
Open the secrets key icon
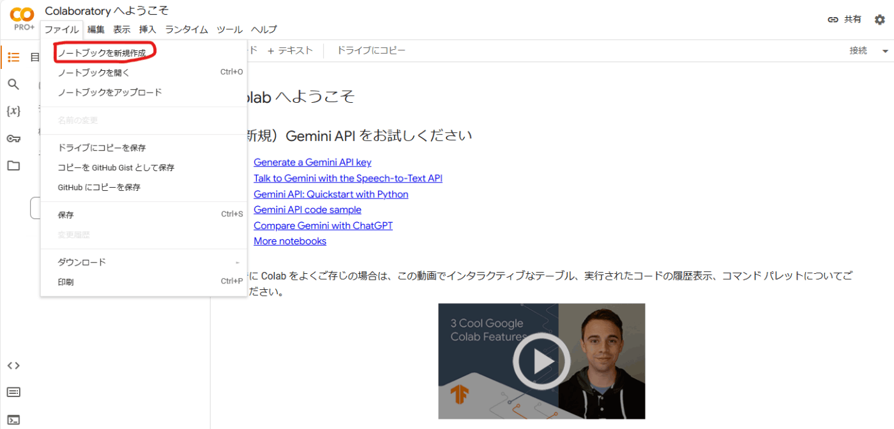[x=13, y=139]
